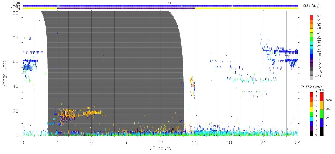Click the Range Gate axis title

4,74
